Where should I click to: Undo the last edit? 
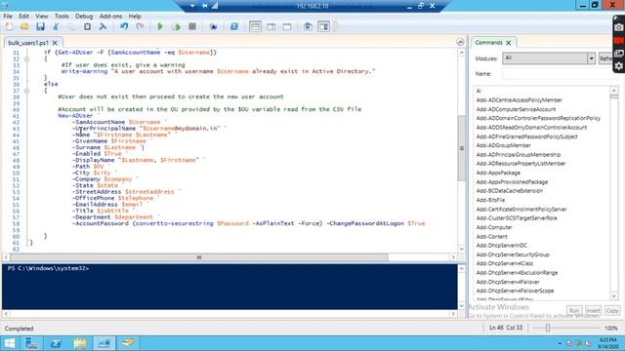pyautogui.click(x=124, y=26)
